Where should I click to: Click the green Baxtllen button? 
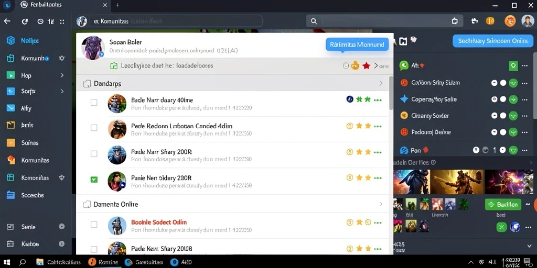click(x=503, y=205)
